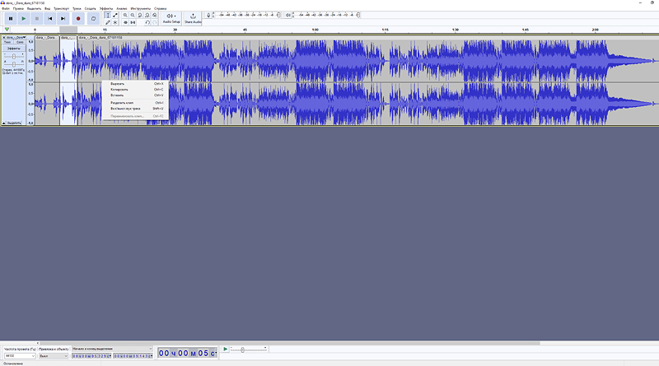
Task: Click the Share Audio button
Action: point(193,18)
